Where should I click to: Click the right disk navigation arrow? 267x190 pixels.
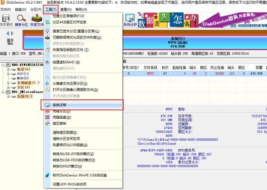[12, 33]
